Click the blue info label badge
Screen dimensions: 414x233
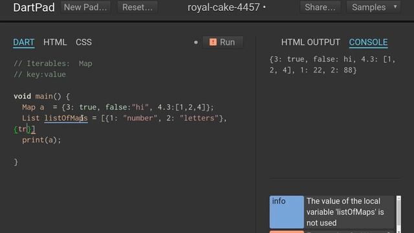pyautogui.click(x=287, y=212)
